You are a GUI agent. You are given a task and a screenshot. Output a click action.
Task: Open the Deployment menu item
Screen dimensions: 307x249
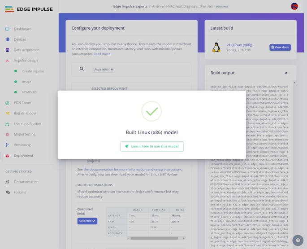pos(23,155)
